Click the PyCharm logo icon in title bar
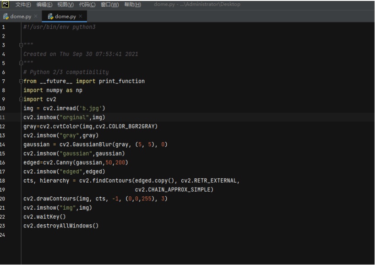This screenshot has height=266, width=376. pos(4,4)
